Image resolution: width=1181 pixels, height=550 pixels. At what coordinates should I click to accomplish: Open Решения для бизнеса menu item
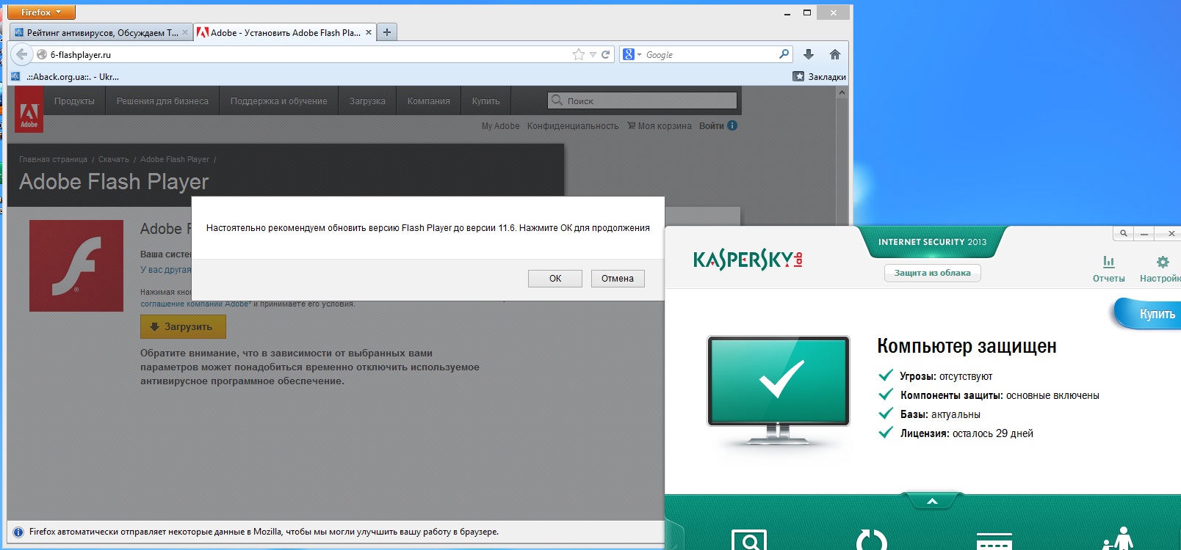(162, 101)
